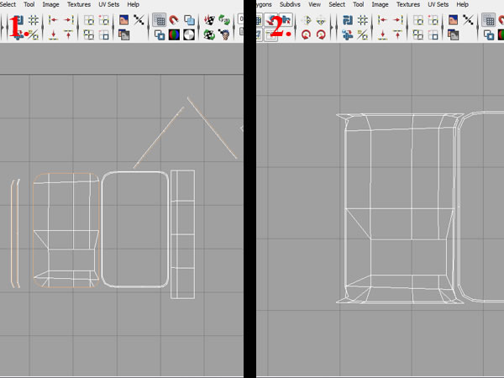Screen dimensions: 504x378
Task: Toggle UV texture editor baking, left editor
Action: click(x=209, y=20)
